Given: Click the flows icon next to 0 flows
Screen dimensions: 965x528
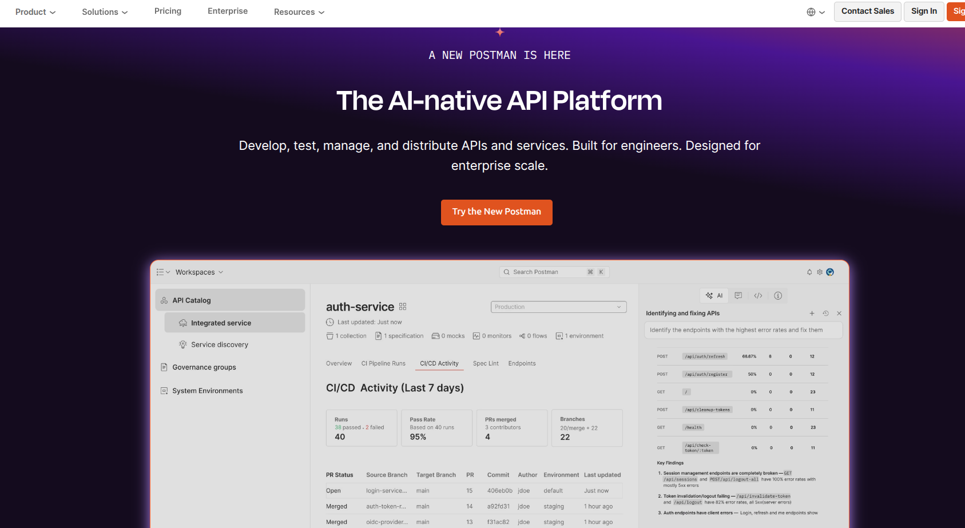Looking at the screenshot, I should (522, 336).
